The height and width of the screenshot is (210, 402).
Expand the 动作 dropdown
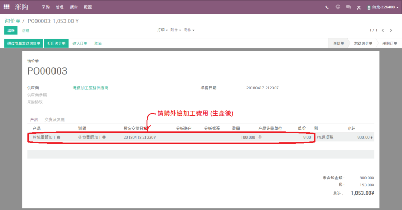(x=189, y=30)
